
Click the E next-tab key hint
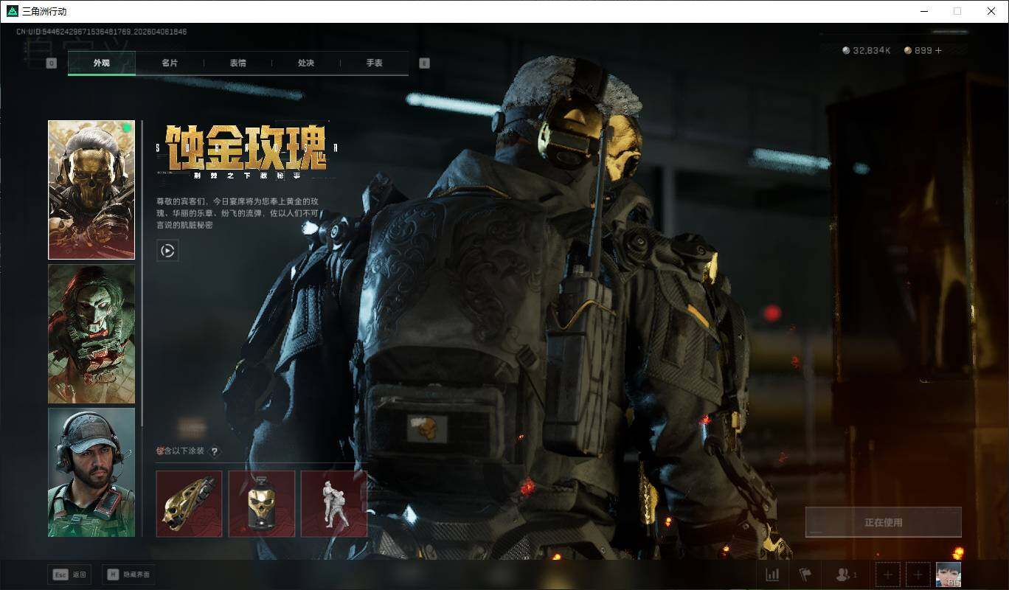(x=424, y=63)
